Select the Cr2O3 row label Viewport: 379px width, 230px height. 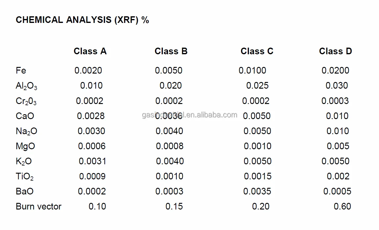click(x=26, y=101)
